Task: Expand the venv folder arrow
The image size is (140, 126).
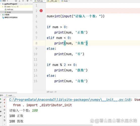Action: pyautogui.click(x=3, y=7)
